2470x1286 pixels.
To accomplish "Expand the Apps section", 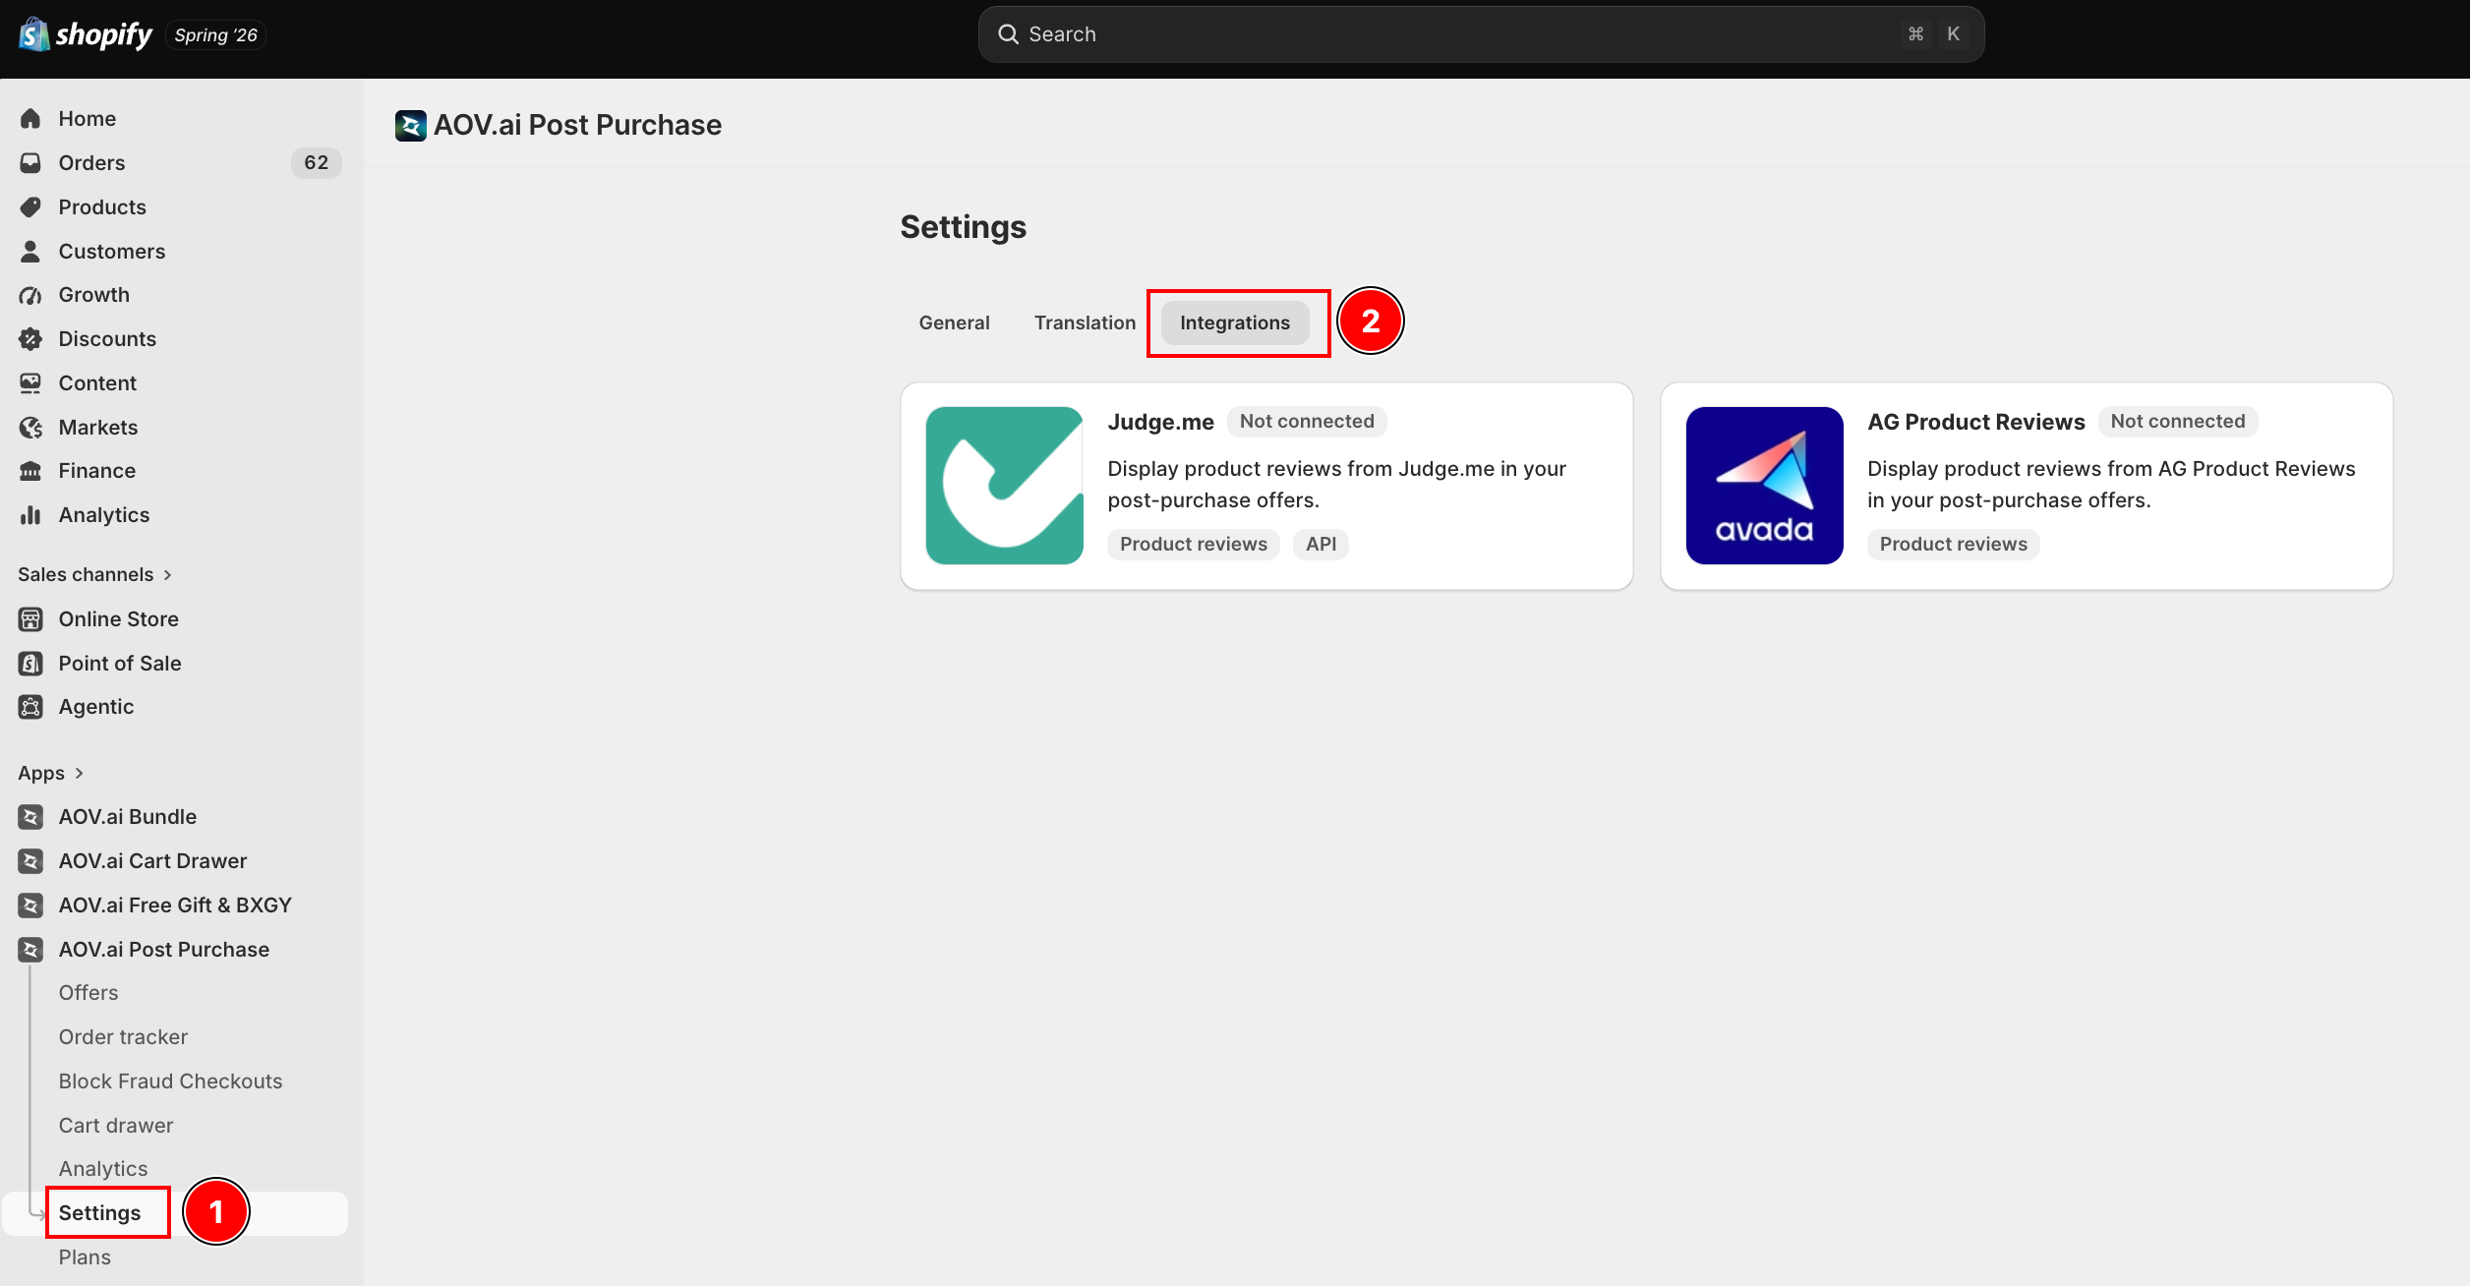I will pyautogui.click(x=51, y=774).
